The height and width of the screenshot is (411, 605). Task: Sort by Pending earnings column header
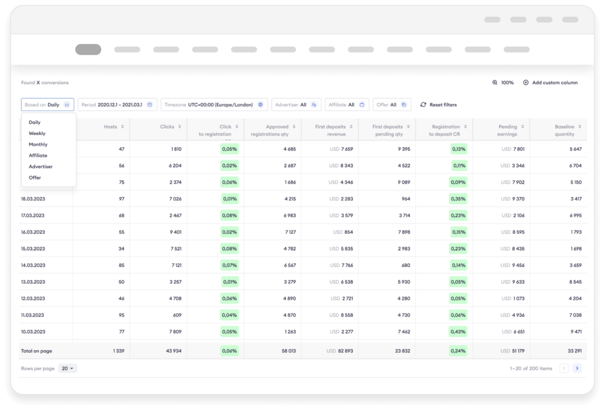[508, 130]
